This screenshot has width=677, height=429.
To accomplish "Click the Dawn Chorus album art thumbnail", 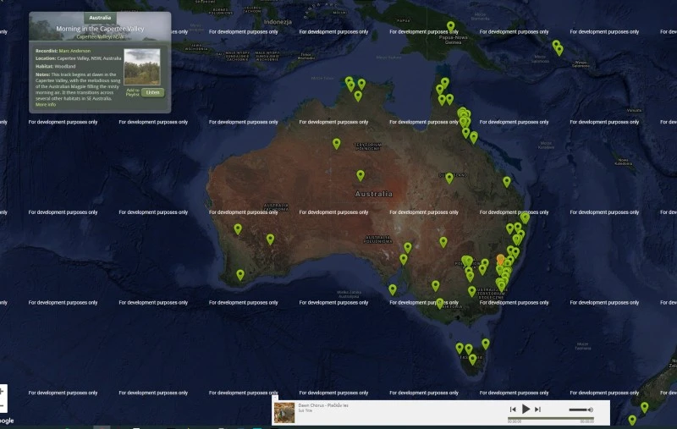I will 284,412.
